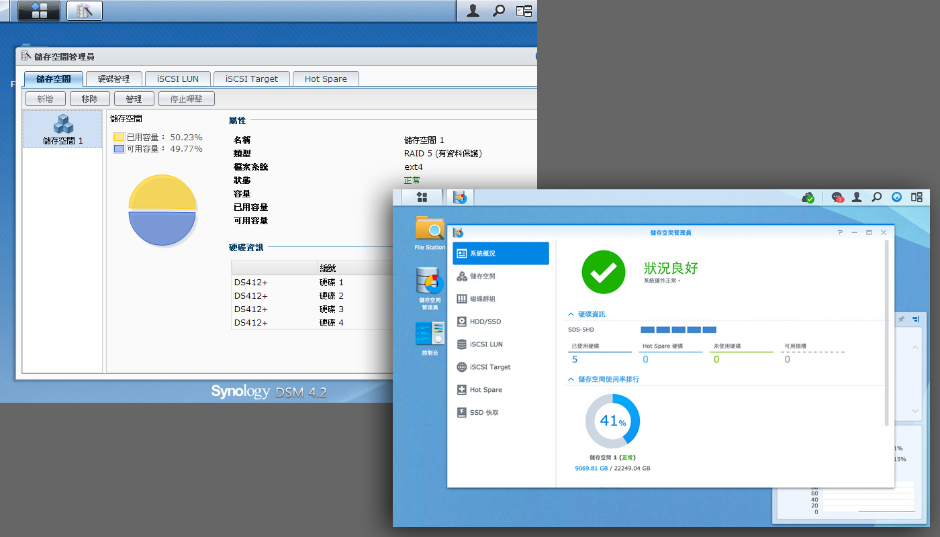940x537 pixels.
Task: Click the blue 可用容量 legend swatch
Action: (x=119, y=149)
